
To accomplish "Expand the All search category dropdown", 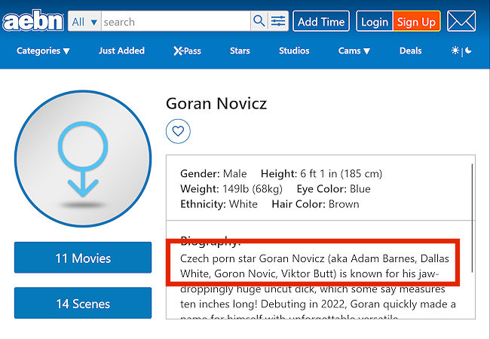I will point(84,22).
